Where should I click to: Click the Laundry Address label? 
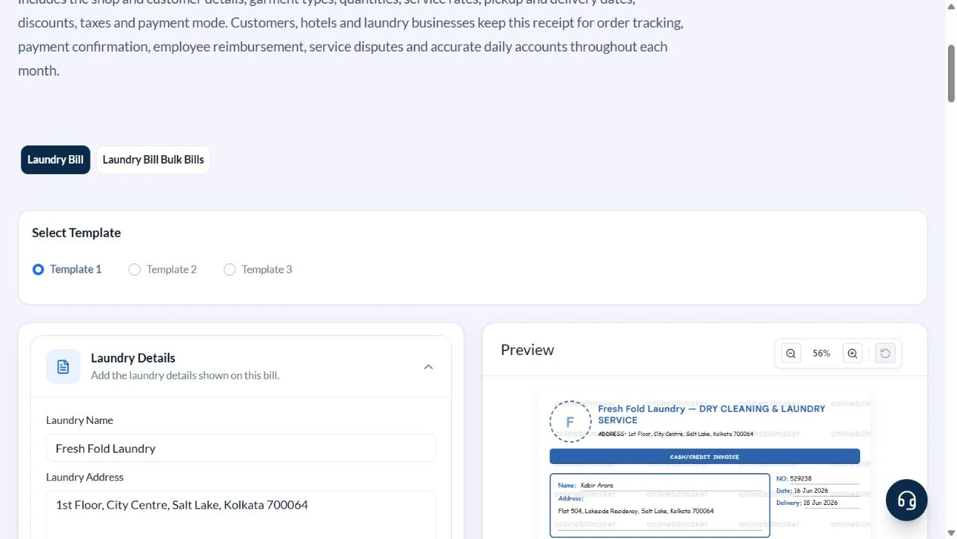(85, 477)
